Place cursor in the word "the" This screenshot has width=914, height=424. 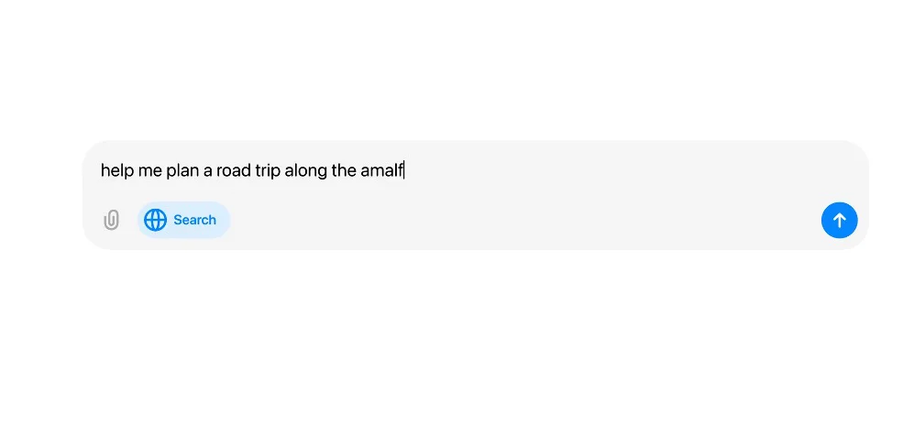click(345, 170)
